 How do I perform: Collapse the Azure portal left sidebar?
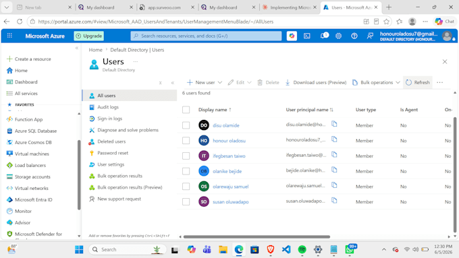77,48
